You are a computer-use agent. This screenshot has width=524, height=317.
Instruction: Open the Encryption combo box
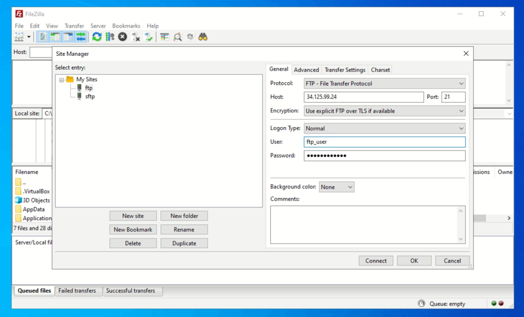[385, 111]
